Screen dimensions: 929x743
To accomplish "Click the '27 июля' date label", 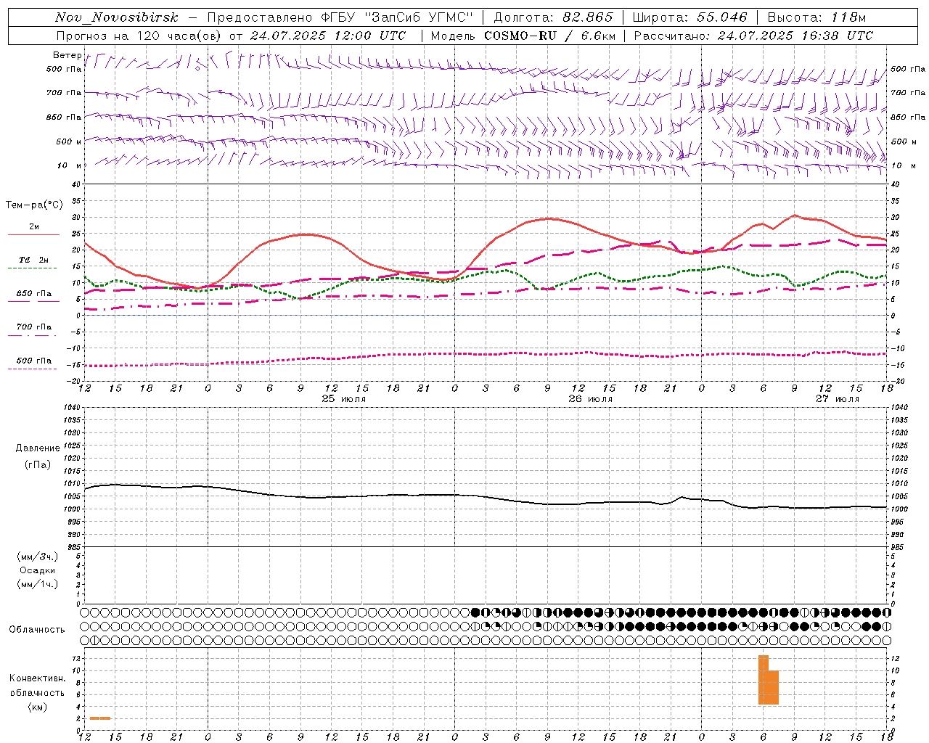I will pyautogui.click(x=838, y=399).
